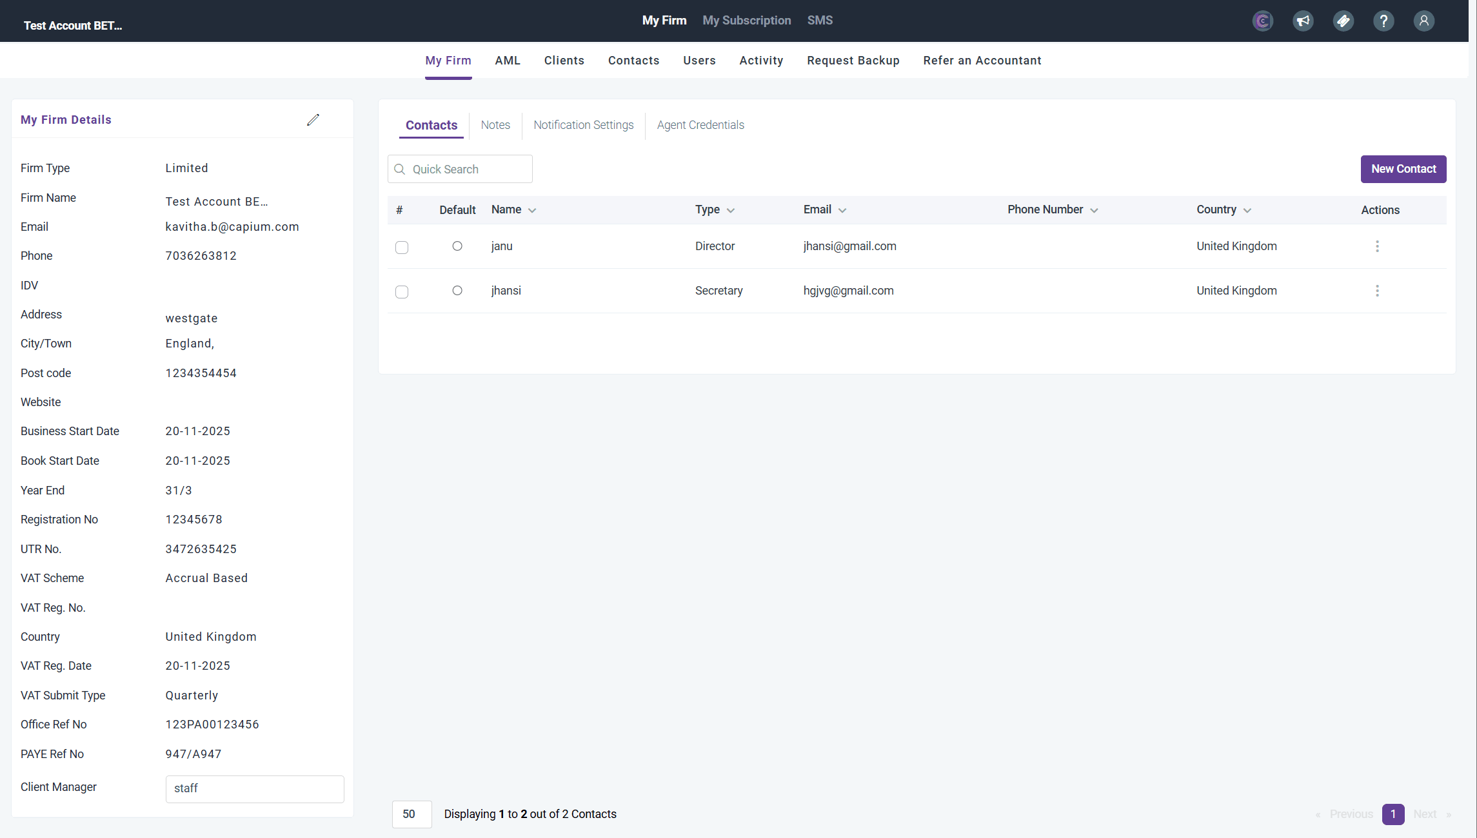1477x838 pixels.
Task: Select My Firm in dark header
Action: click(x=664, y=21)
